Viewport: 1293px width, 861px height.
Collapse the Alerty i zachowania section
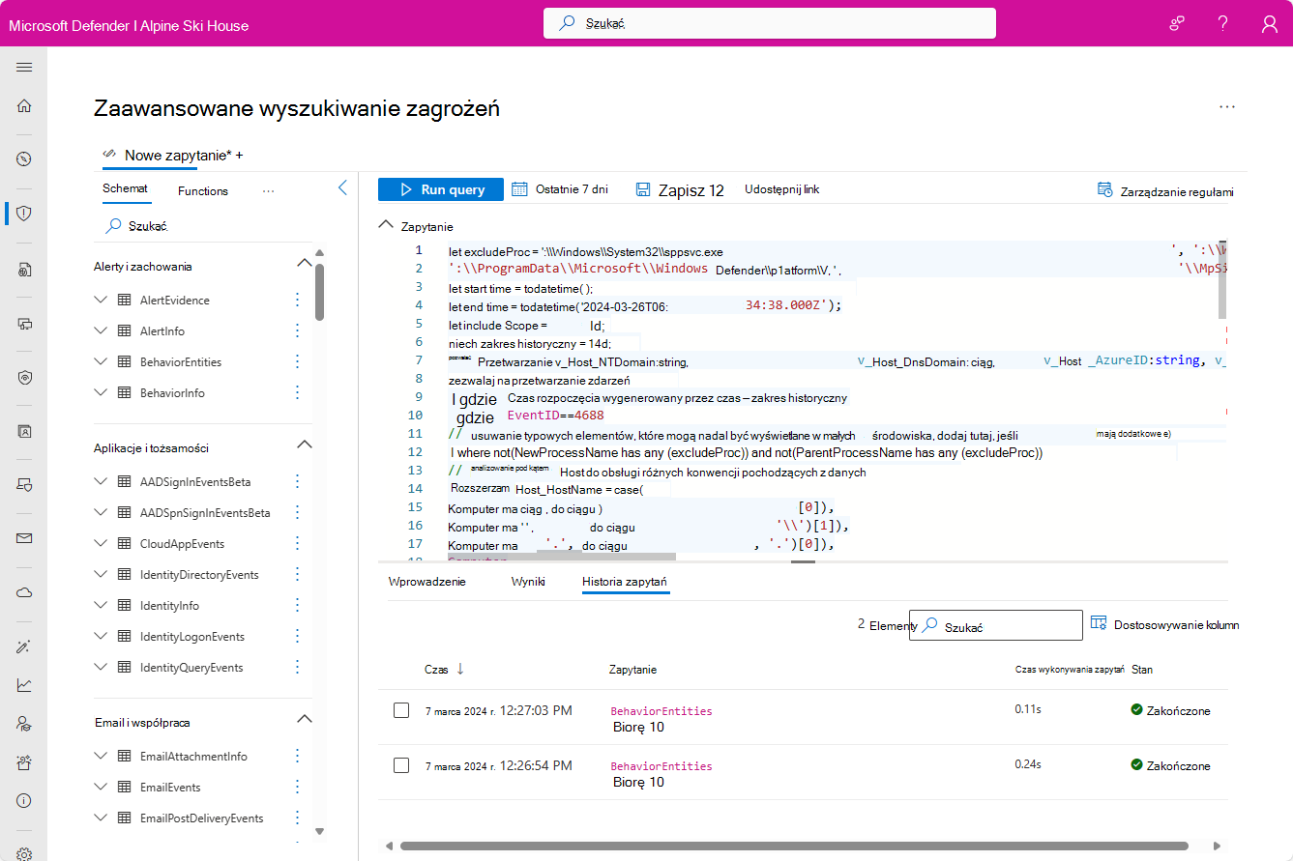[304, 264]
